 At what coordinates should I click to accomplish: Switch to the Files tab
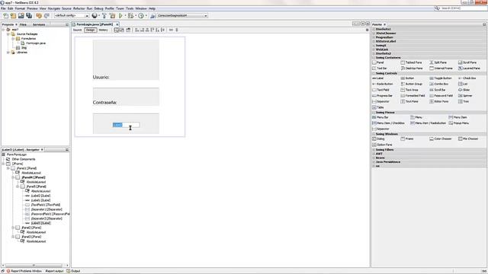23,24
